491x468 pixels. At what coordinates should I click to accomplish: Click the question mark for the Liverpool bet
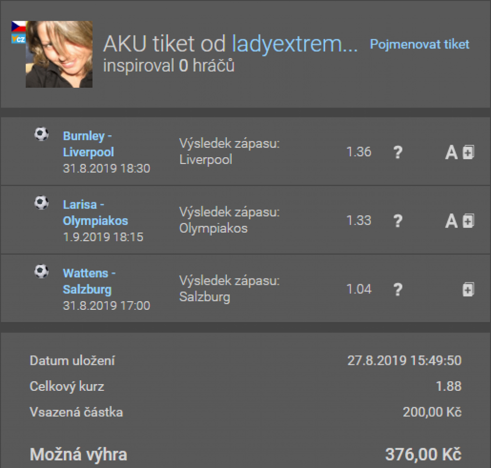(x=397, y=152)
